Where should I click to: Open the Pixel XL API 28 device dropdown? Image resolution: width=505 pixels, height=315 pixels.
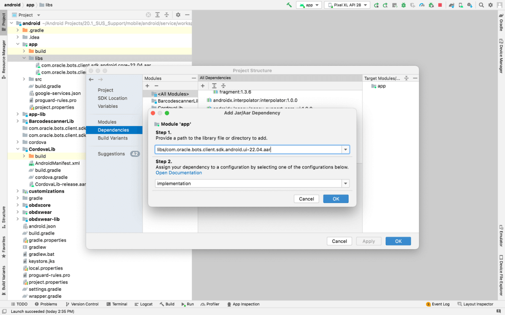click(347, 5)
